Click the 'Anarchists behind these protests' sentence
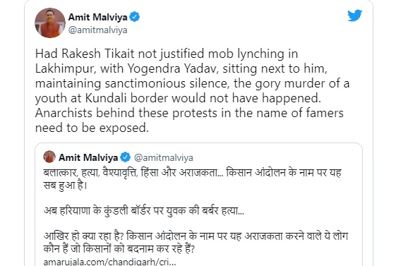Image resolution: width=396 pixels, height=266 pixels. click(x=189, y=113)
